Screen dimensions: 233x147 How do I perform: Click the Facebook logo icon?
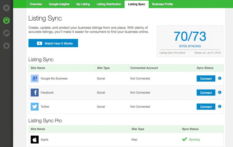[x=35, y=93]
